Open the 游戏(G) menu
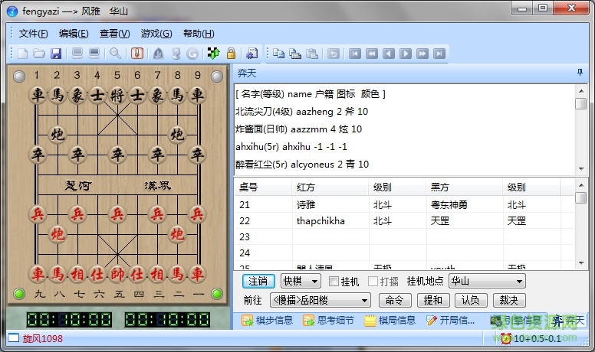595x352 pixels. [x=156, y=34]
